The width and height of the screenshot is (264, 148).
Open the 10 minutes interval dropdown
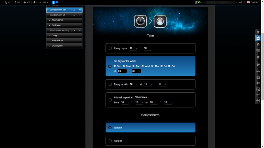[142, 97]
